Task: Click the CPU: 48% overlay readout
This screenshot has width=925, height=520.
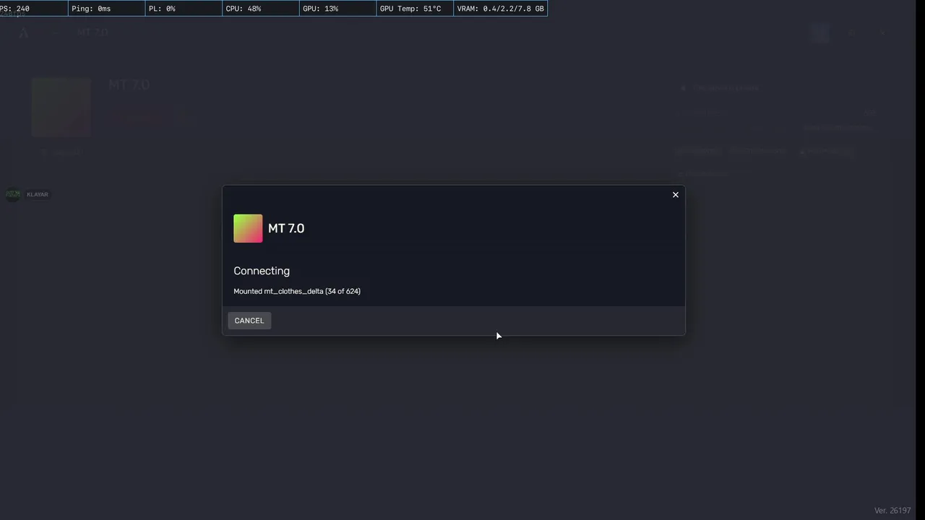Action: (x=260, y=9)
